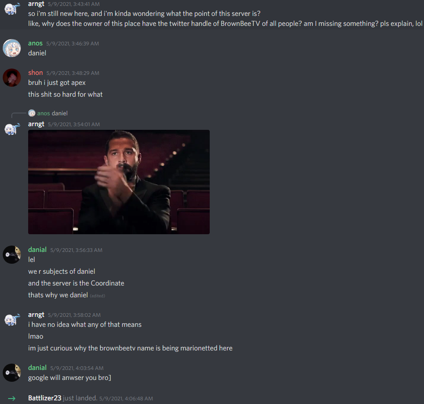Screen dimensions: 424x404
Task: Click message 'and the server is the Coordinate'
Action: tap(76, 283)
